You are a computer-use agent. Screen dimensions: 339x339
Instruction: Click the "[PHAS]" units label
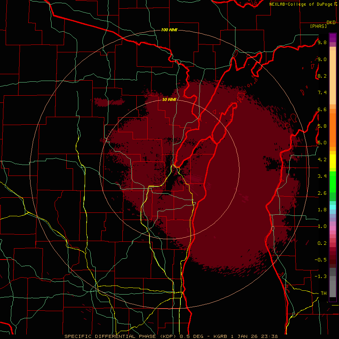click(318, 26)
